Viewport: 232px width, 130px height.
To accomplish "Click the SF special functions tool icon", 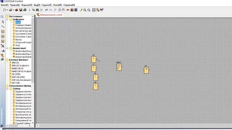I will coord(3,41).
